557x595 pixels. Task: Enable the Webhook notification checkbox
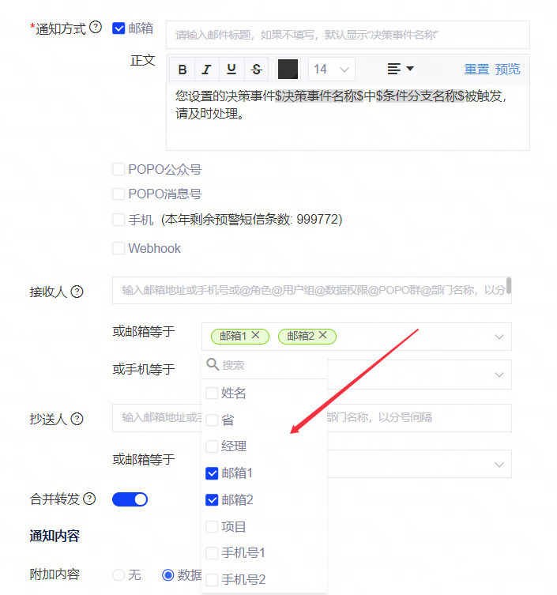pos(119,248)
